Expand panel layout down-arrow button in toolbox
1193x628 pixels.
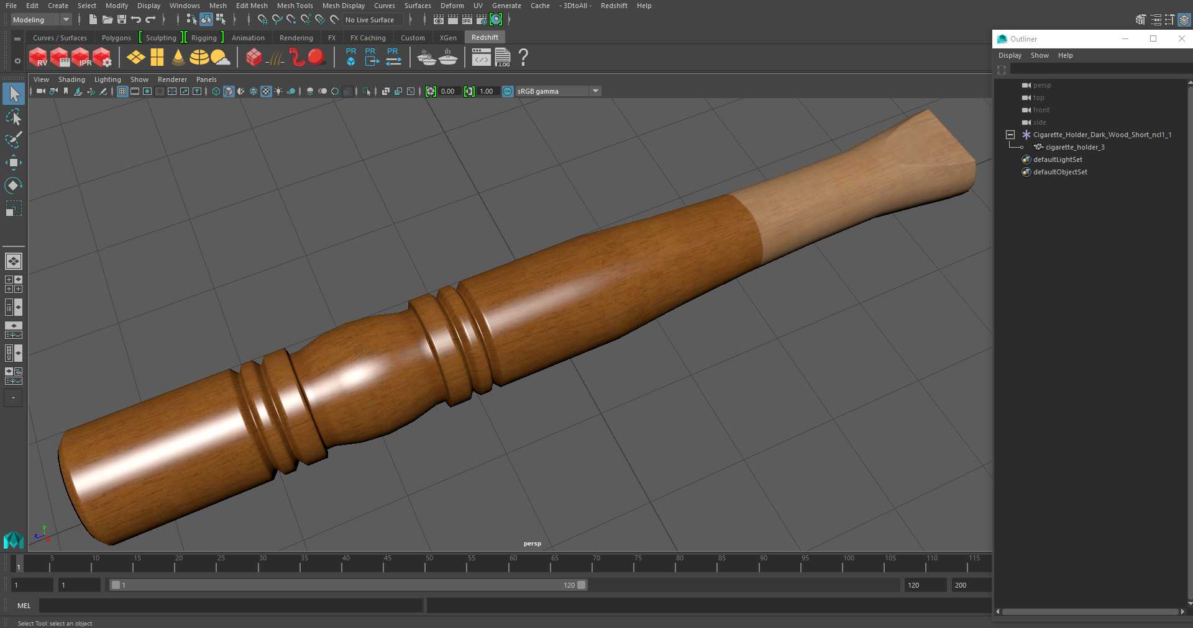[13, 398]
